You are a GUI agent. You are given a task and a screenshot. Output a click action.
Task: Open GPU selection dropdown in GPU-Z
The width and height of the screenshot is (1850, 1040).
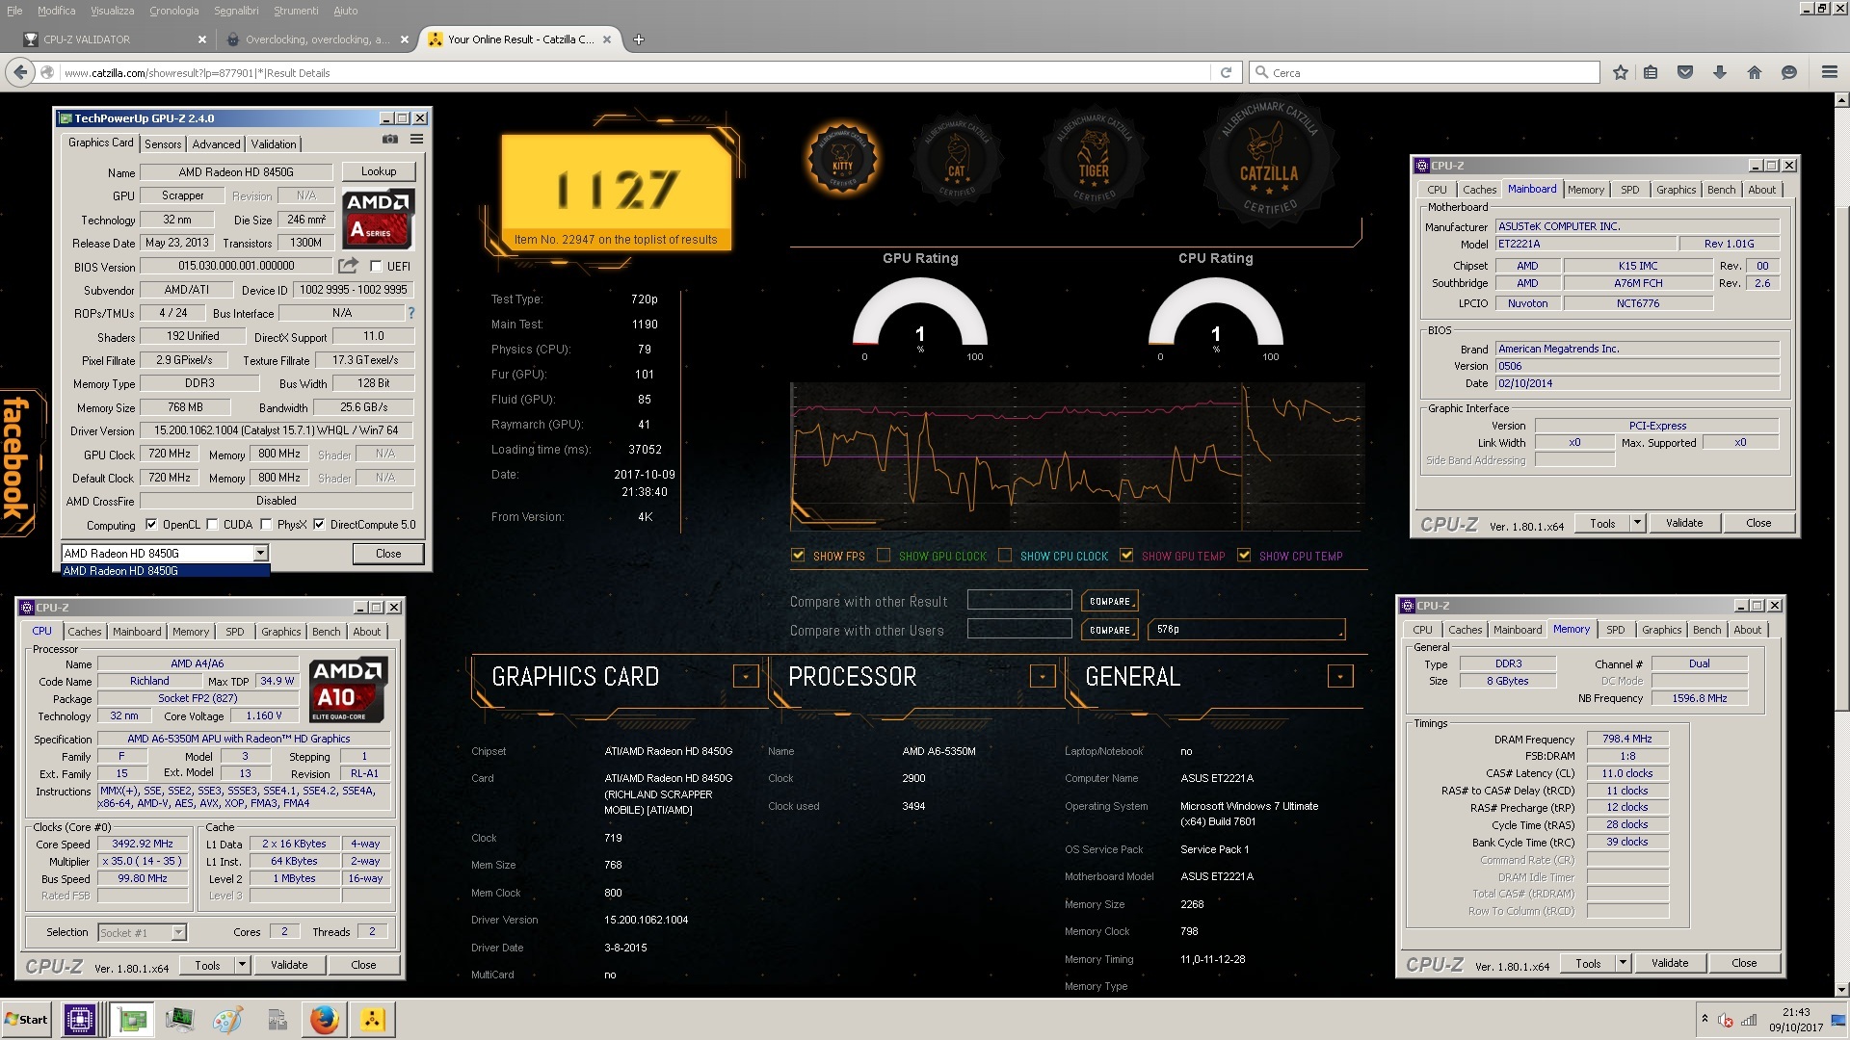260,553
